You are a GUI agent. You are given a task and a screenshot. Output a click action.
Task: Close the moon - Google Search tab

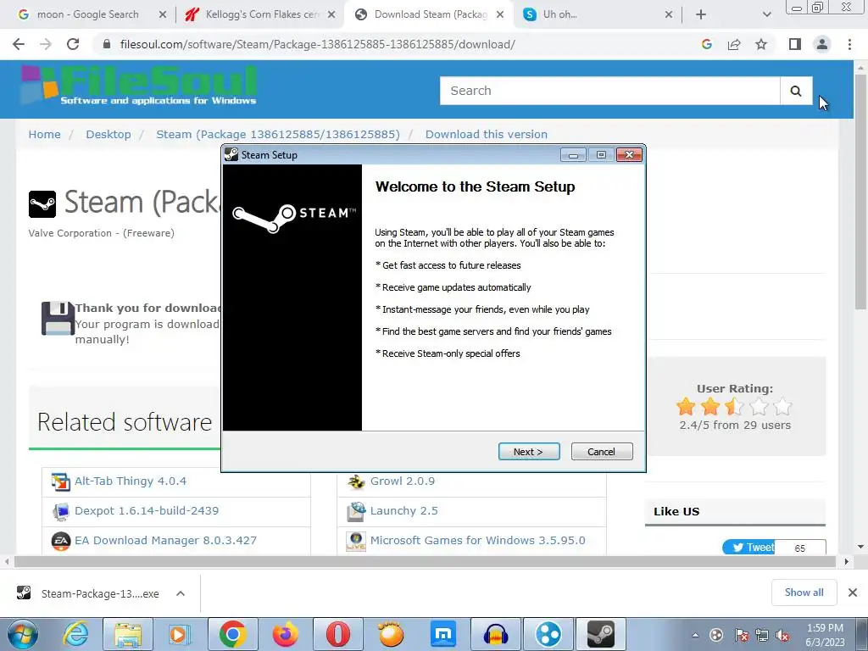pos(163,15)
